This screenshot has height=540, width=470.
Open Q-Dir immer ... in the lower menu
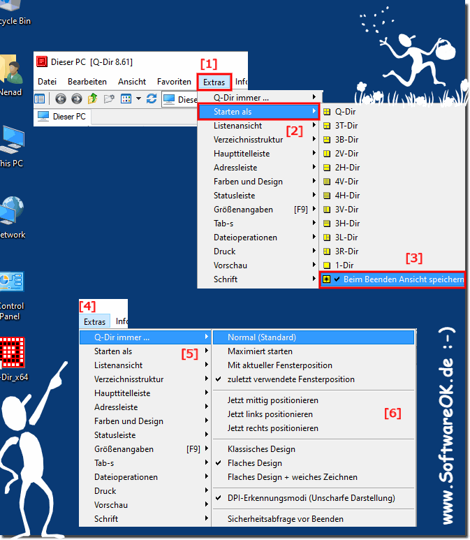(x=145, y=337)
